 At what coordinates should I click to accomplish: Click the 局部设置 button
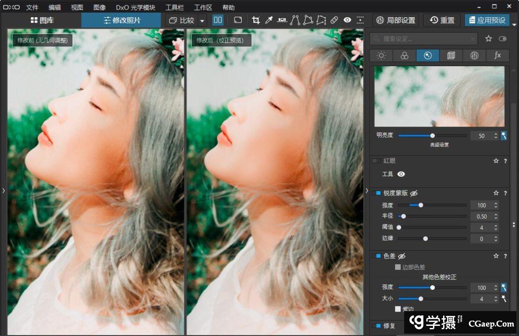(395, 20)
